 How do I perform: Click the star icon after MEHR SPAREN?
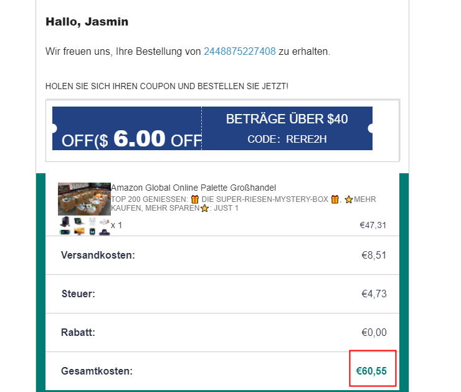204,208
